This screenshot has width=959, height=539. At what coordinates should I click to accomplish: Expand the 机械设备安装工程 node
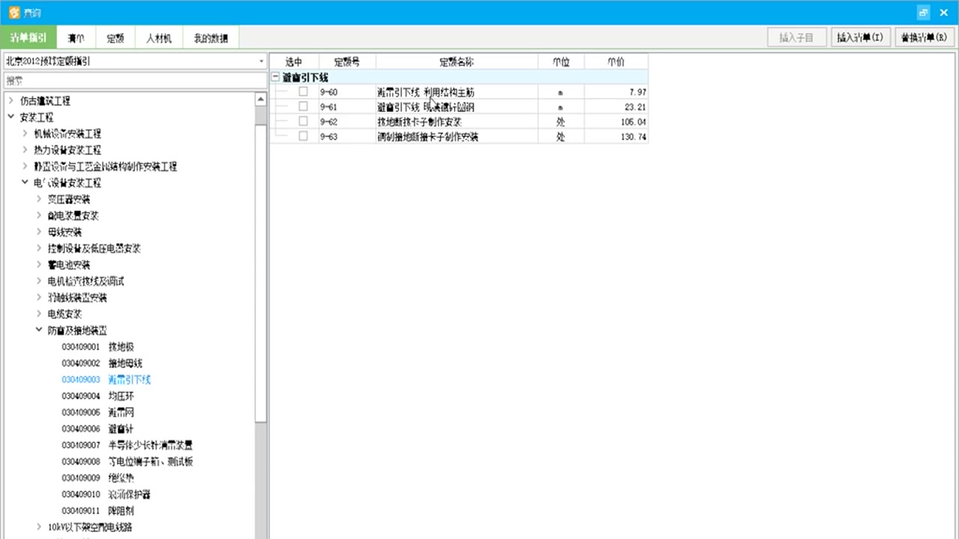tap(25, 133)
